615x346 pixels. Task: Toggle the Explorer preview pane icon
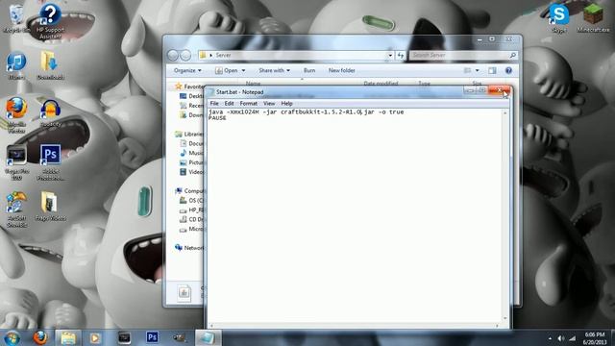(492, 70)
